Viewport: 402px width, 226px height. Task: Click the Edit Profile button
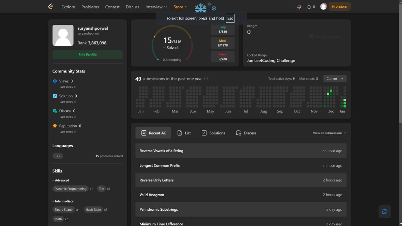click(87, 55)
